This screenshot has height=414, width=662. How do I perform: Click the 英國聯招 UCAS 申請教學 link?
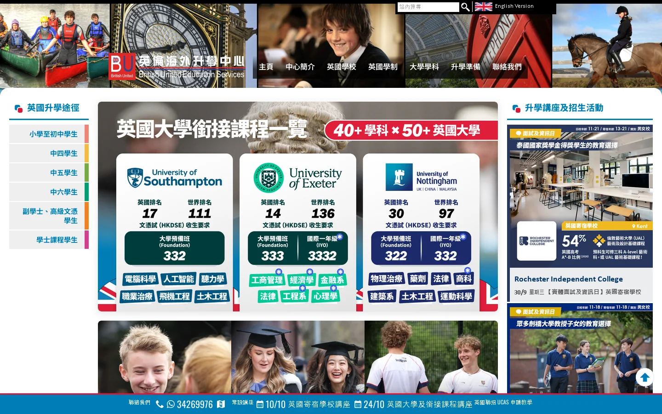503,402
